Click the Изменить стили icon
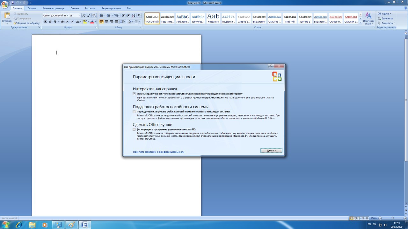Image resolution: width=408 pixels, height=229 pixels. (368, 15)
